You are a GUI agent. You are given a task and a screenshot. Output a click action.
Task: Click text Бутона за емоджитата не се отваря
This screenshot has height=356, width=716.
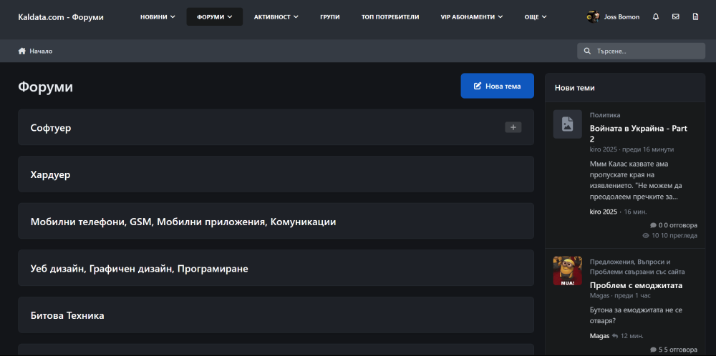coord(636,315)
